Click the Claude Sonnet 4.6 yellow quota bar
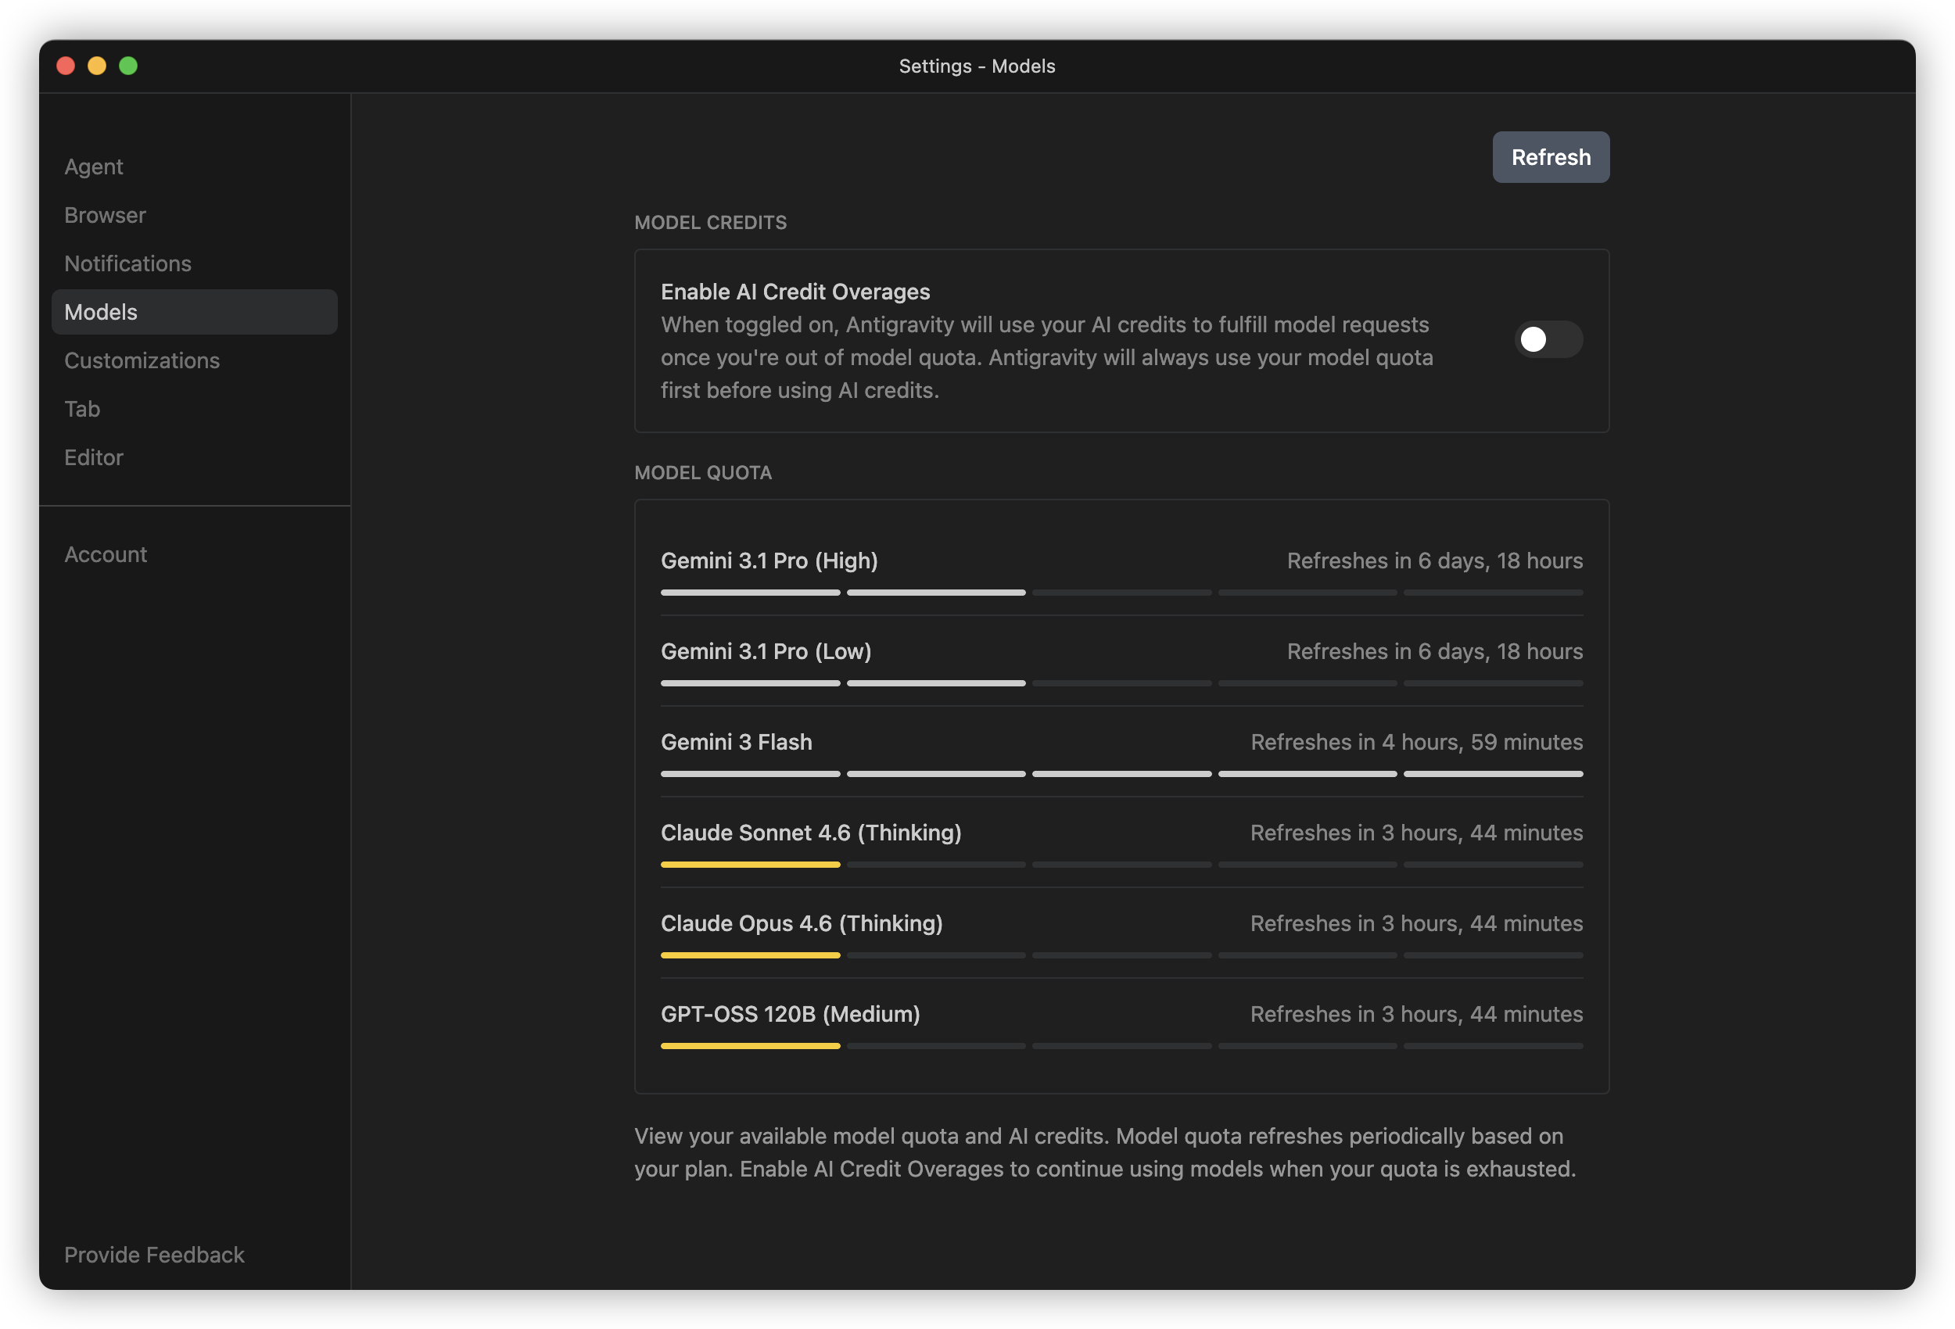Screen dimensions: 1955x1329 [x=751, y=865]
